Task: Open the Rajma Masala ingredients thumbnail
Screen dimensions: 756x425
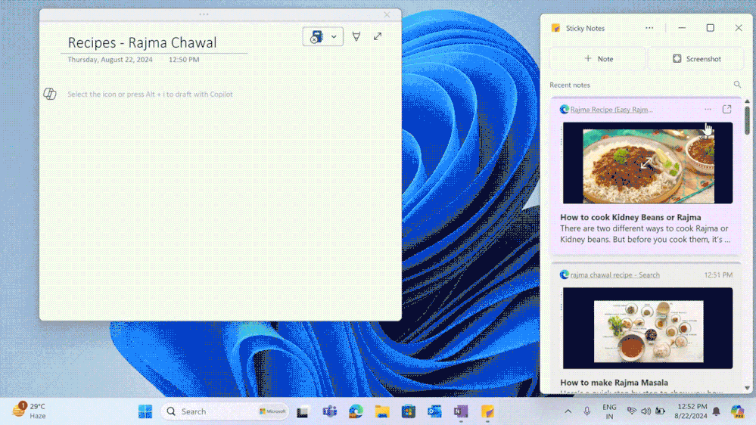Action: pos(648,328)
